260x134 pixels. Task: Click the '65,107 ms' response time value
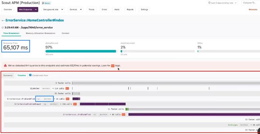15,48
